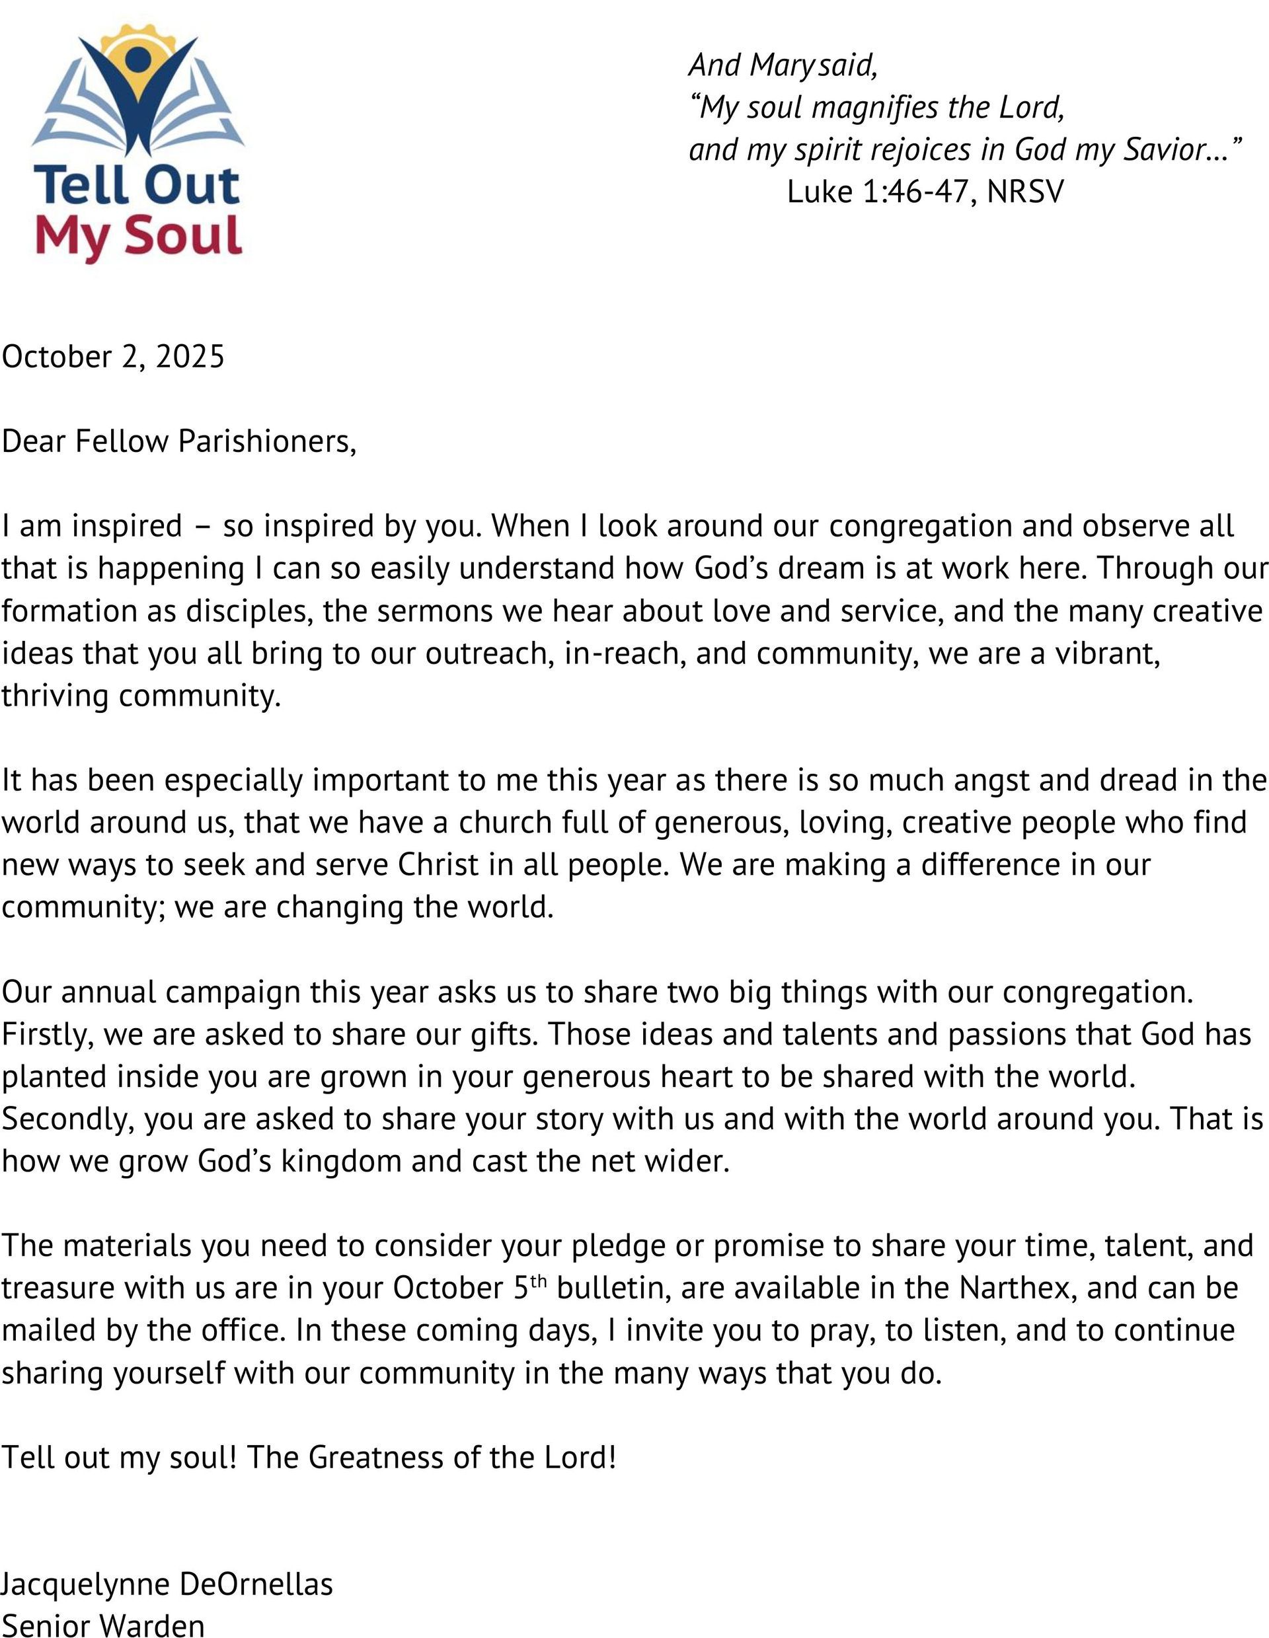Click the name Jacquelynne DeOrnellas

(168, 1584)
